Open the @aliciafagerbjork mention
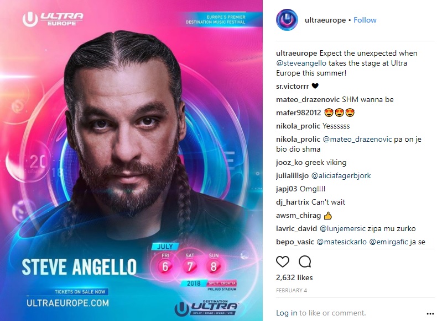The width and height of the screenshot is (437, 321). click(341, 175)
